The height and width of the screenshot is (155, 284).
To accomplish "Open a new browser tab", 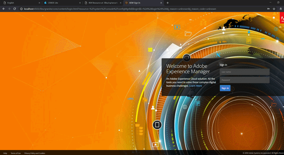I will tap(168, 3).
